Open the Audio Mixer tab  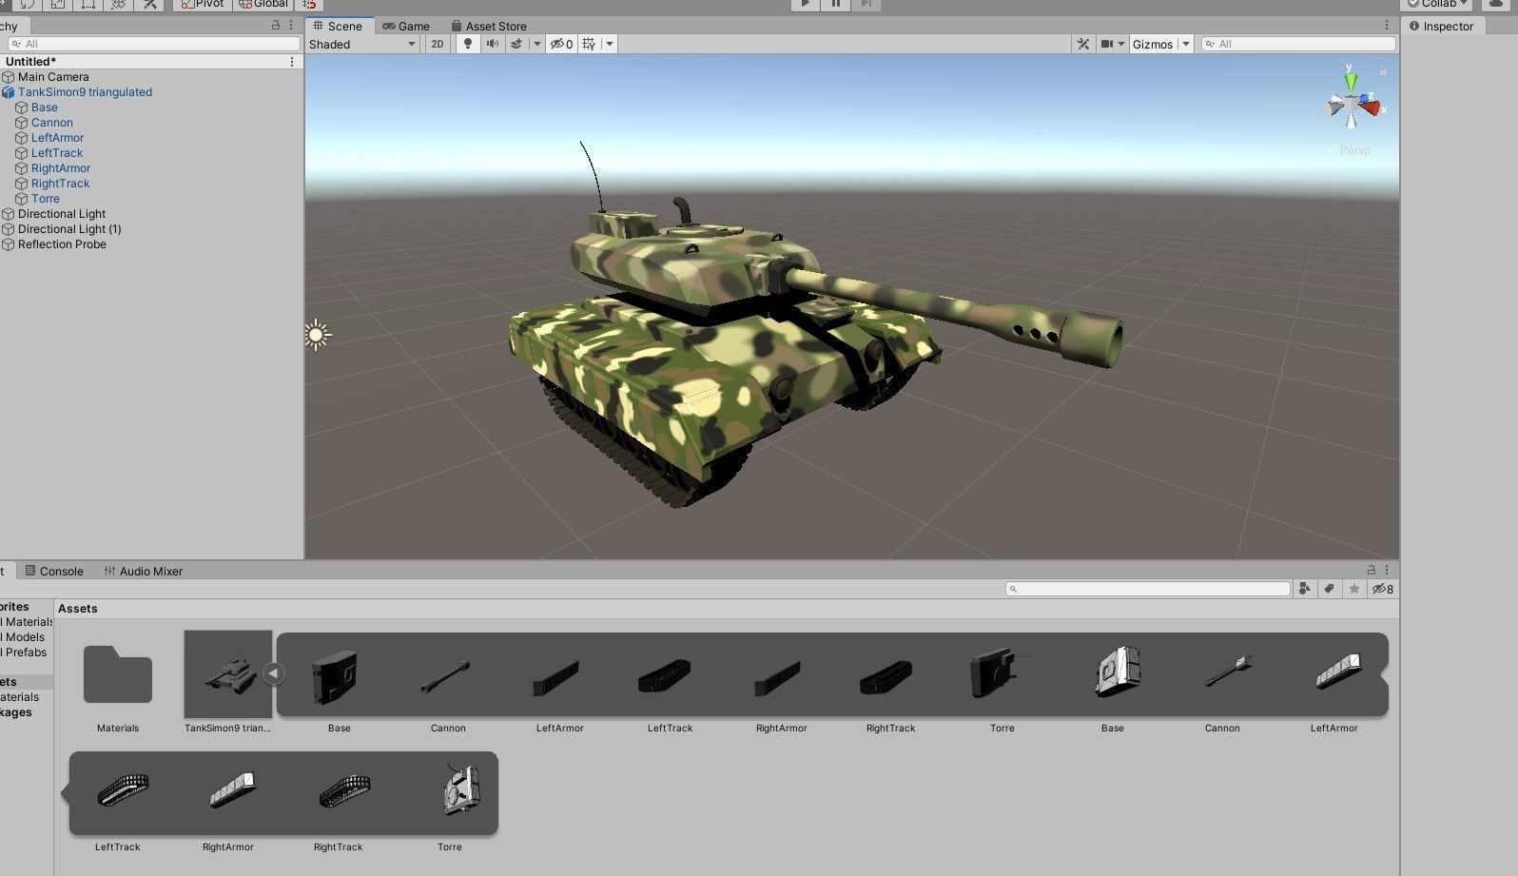point(143,571)
